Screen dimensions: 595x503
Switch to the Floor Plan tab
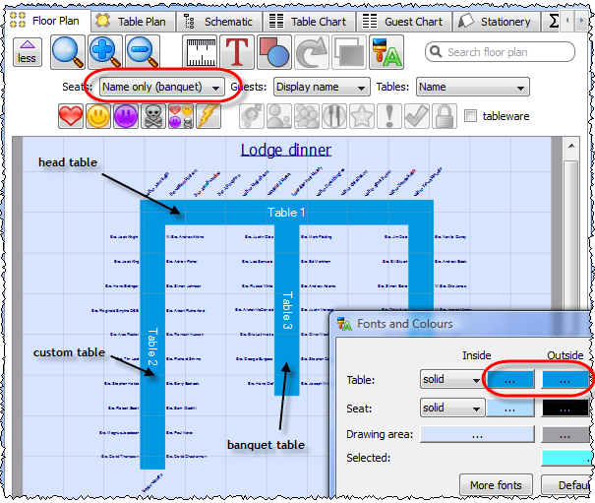tap(46, 21)
